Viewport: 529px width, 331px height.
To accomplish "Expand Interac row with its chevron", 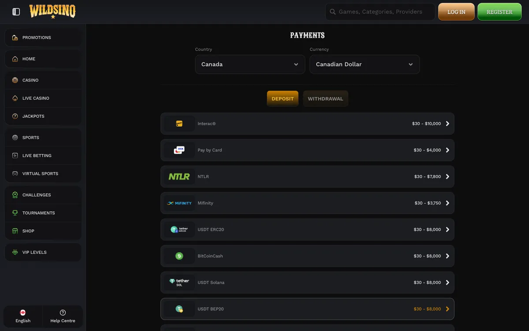I will pos(447,124).
